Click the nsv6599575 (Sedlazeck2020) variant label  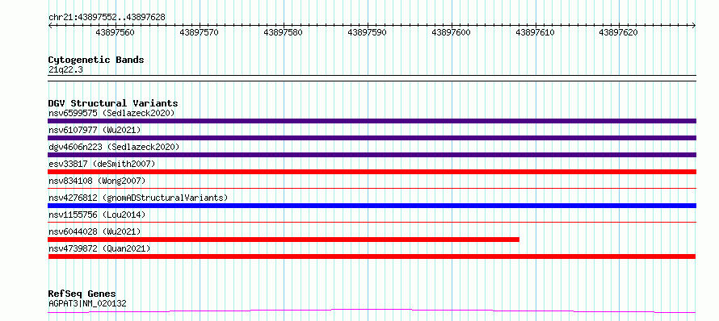tap(111, 113)
